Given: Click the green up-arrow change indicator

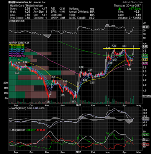Looking at the screenshot, I should [x=119, y=9].
